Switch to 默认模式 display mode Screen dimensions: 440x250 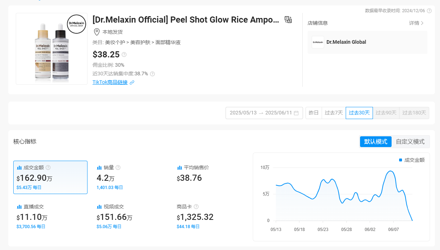[375, 142]
